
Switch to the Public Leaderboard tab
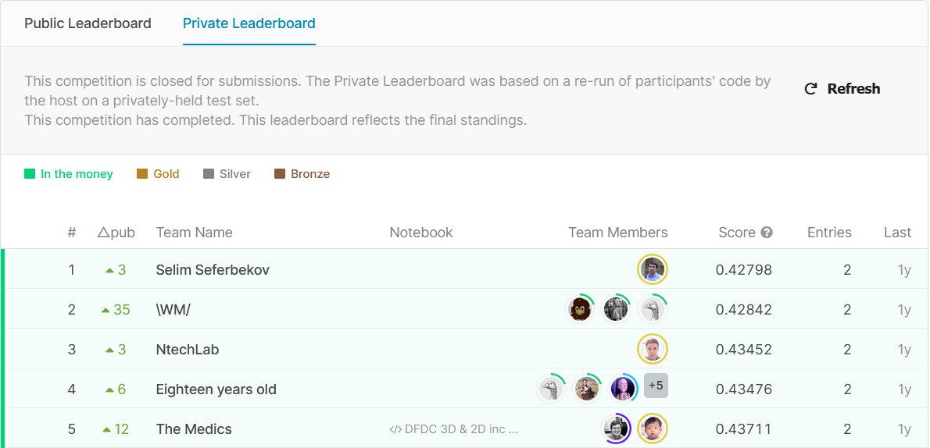pyautogui.click(x=88, y=23)
